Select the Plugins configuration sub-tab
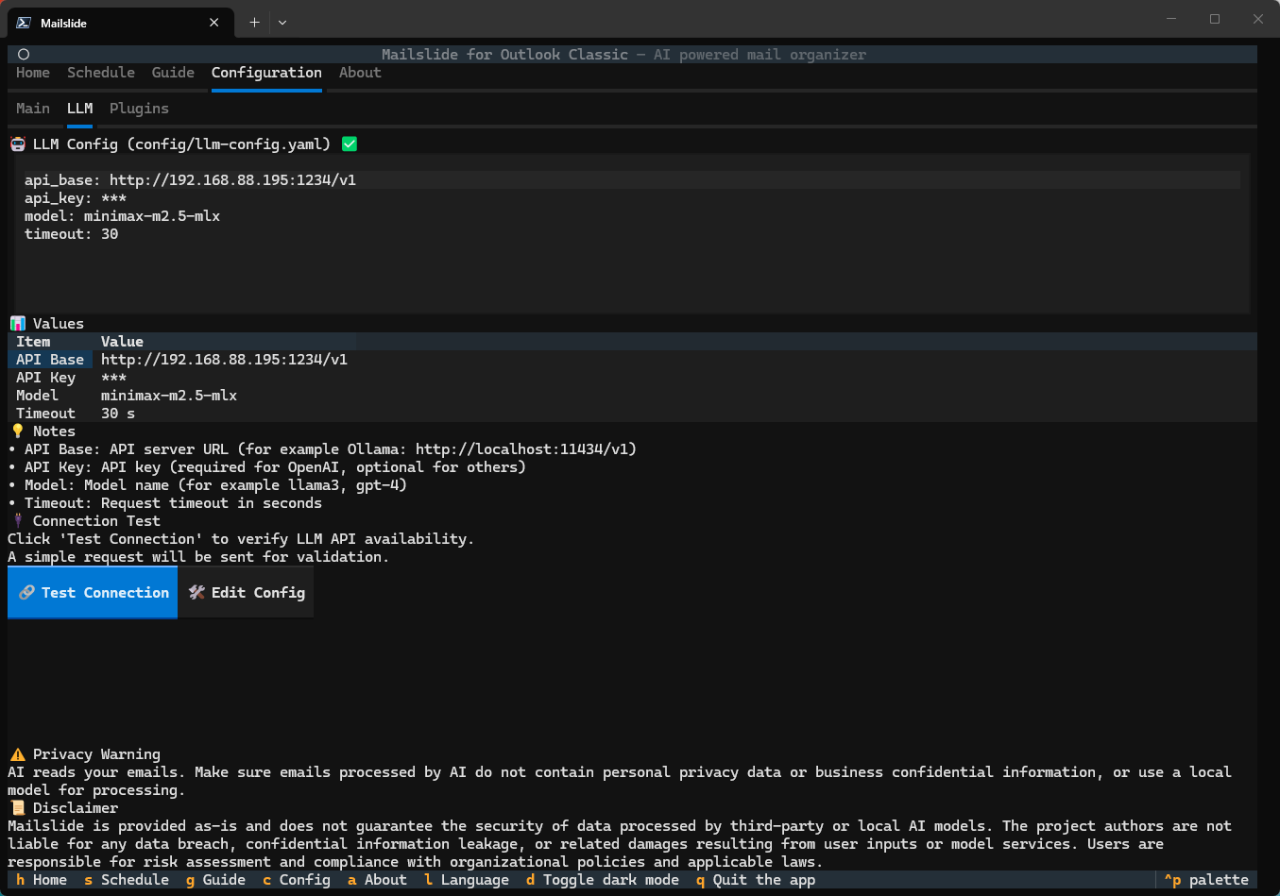Image resolution: width=1280 pixels, height=896 pixels. click(139, 109)
